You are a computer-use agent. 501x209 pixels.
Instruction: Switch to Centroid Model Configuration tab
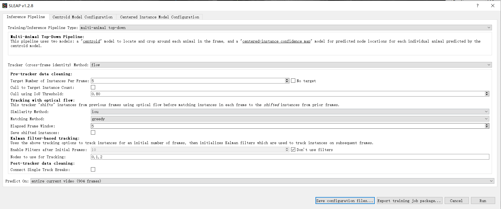82,17
